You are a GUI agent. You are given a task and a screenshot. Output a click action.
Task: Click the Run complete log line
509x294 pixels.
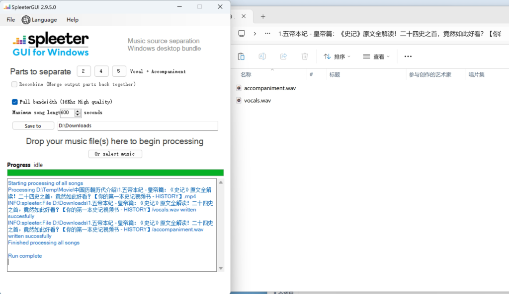[x=25, y=256]
